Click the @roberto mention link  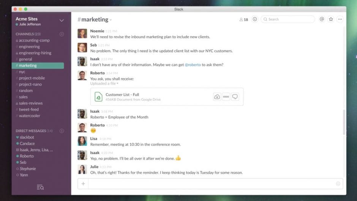tap(193, 65)
